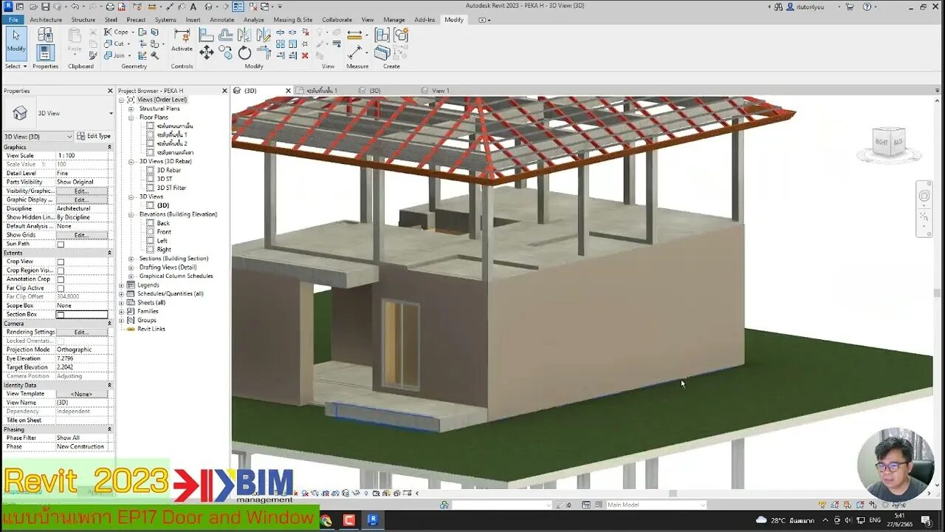Select the Rotate tool in Modify panel
This screenshot has height=532, width=945.
(244, 53)
